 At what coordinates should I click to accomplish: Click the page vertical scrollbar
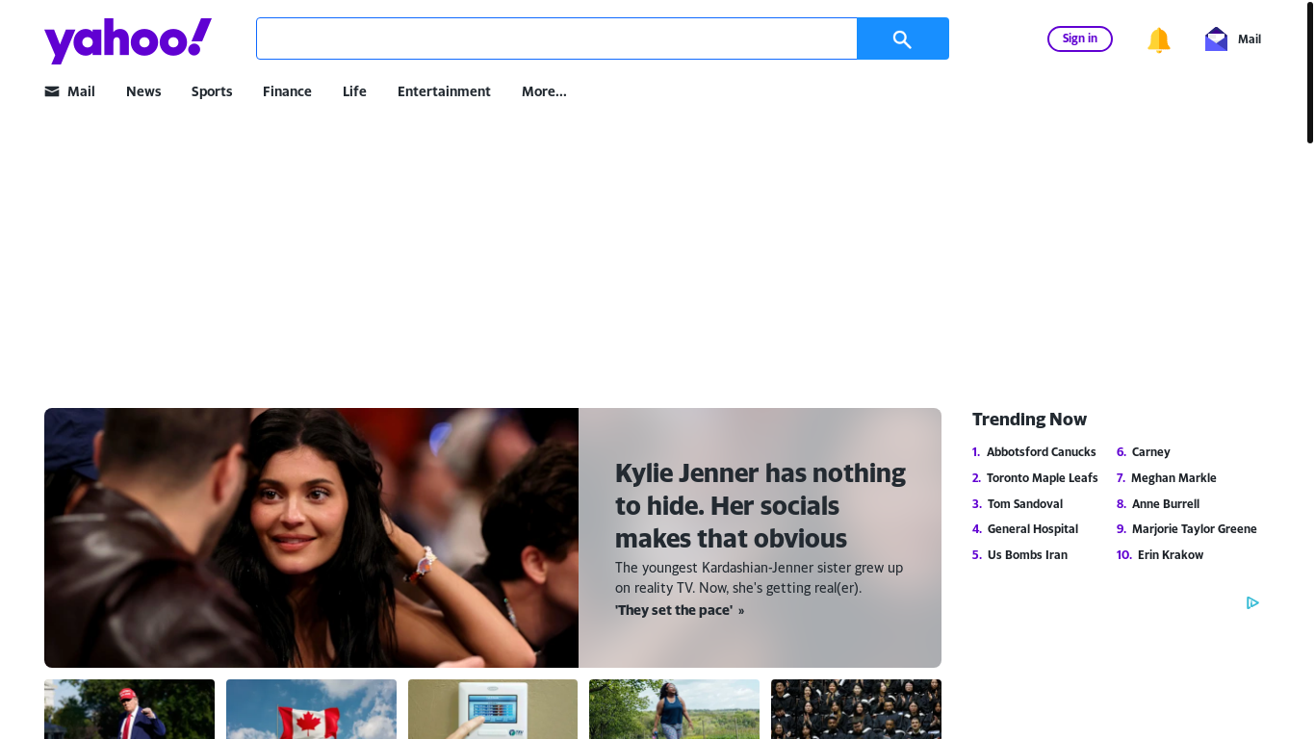coord(1309,72)
